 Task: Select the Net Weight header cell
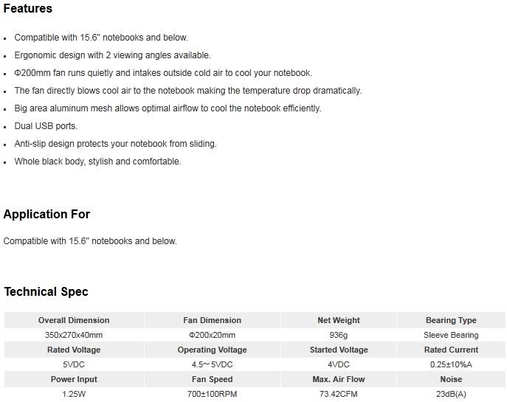point(339,320)
